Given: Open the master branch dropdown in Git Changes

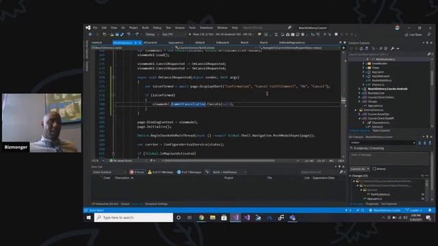Looking at the screenshot, I should 382,143.
